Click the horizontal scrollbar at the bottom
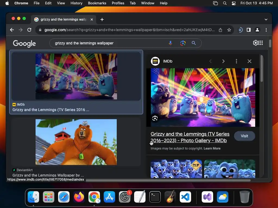Viewport: 278px width, 208px height. pos(168,180)
